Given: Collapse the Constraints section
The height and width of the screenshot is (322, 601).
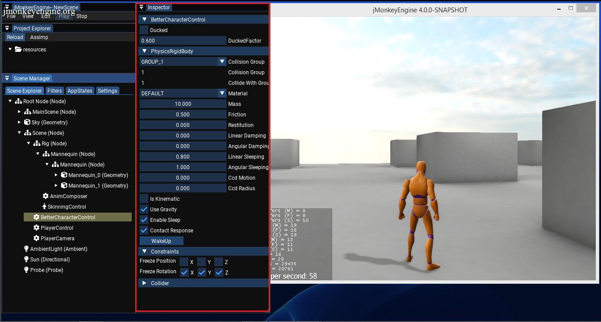Looking at the screenshot, I should tap(144, 251).
